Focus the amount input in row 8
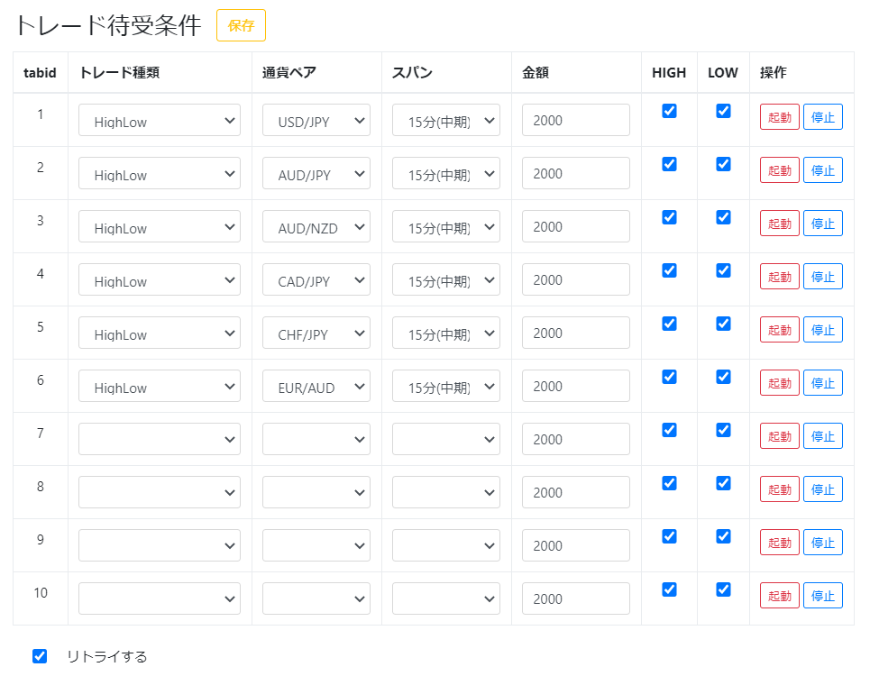The image size is (870, 676). tap(575, 493)
